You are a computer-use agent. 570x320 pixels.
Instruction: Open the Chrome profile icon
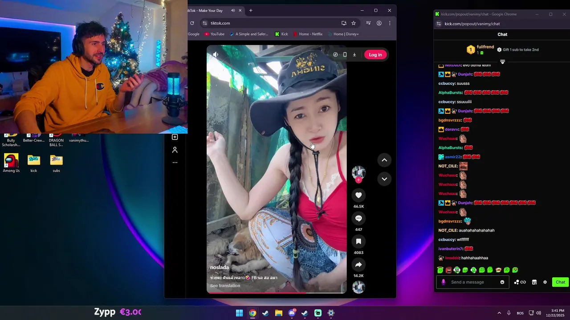[x=379, y=23]
